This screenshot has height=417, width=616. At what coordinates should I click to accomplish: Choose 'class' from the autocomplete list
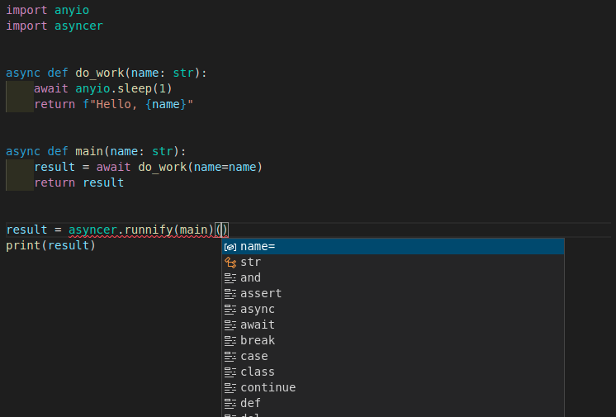[258, 372]
